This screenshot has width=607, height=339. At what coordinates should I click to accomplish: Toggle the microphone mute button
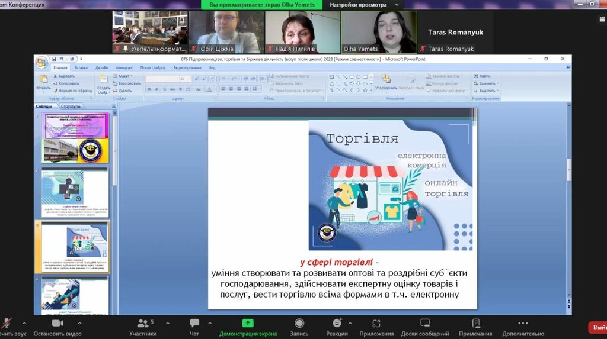click(x=7, y=323)
